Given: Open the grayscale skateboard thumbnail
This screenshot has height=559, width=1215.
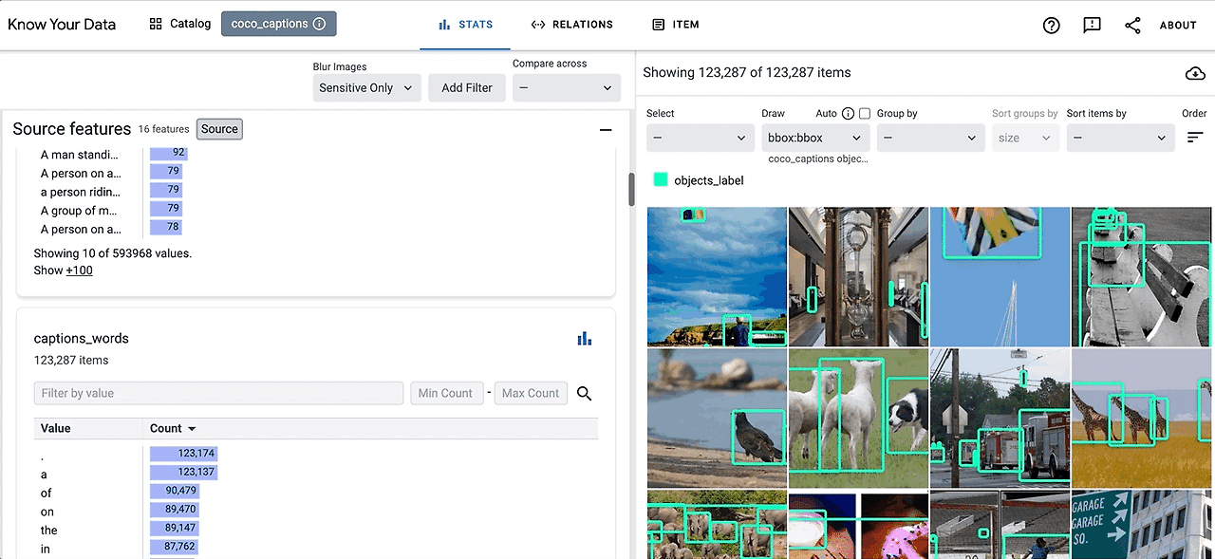Looking at the screenshot, I should (1143, 276).
